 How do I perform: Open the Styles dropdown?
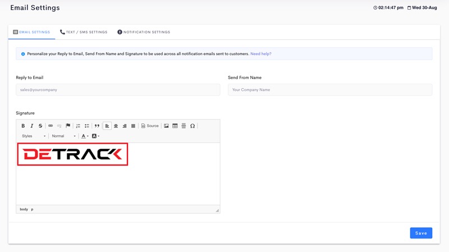tap(34, 136)
